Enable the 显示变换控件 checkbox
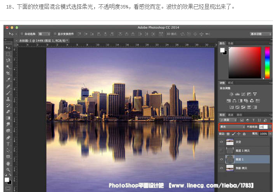273x192 pixels. click(55, 34)
